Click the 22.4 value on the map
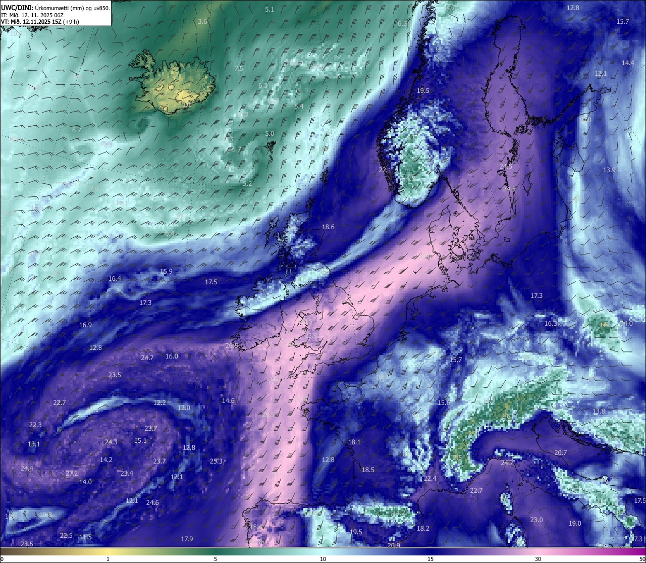The image size is (646, 563). tap(429, 479)
